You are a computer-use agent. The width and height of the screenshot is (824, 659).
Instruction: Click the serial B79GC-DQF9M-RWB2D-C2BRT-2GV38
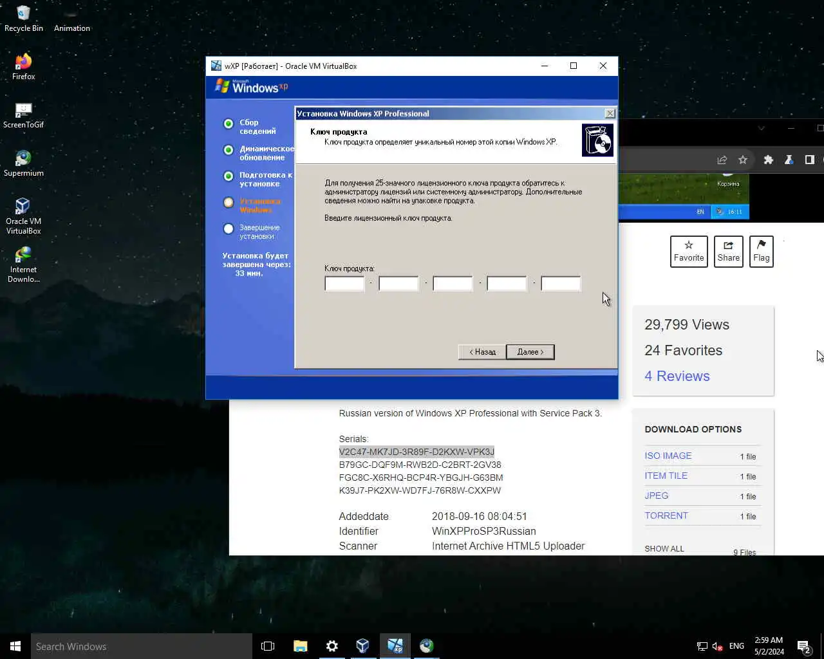(420, 465)
